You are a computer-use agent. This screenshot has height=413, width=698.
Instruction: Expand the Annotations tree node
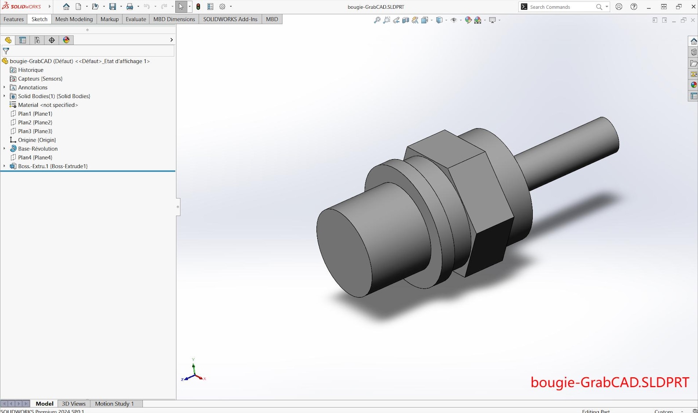(4, 88)
